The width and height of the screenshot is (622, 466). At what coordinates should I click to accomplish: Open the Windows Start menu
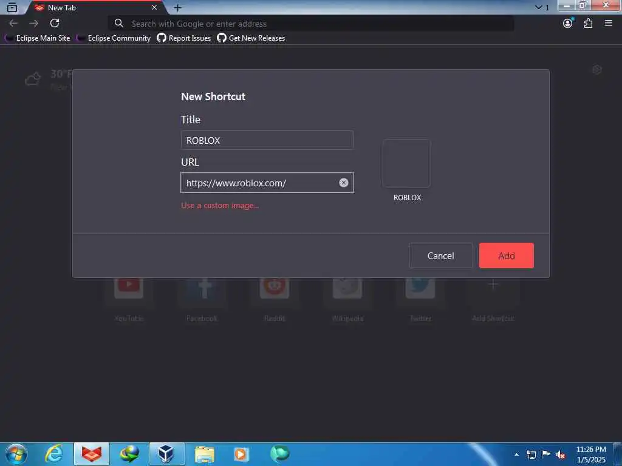[16, 454]
